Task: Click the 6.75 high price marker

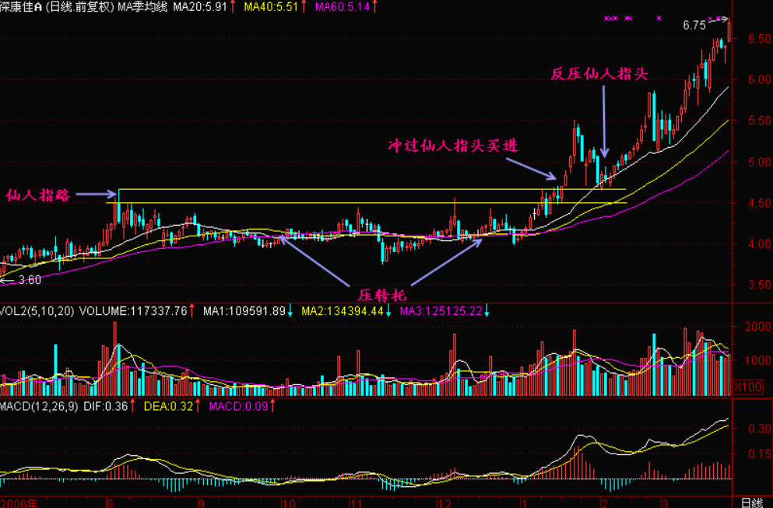Action: 694,25
